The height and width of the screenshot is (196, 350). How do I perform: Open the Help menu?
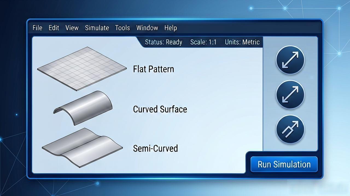click(171, 28)
